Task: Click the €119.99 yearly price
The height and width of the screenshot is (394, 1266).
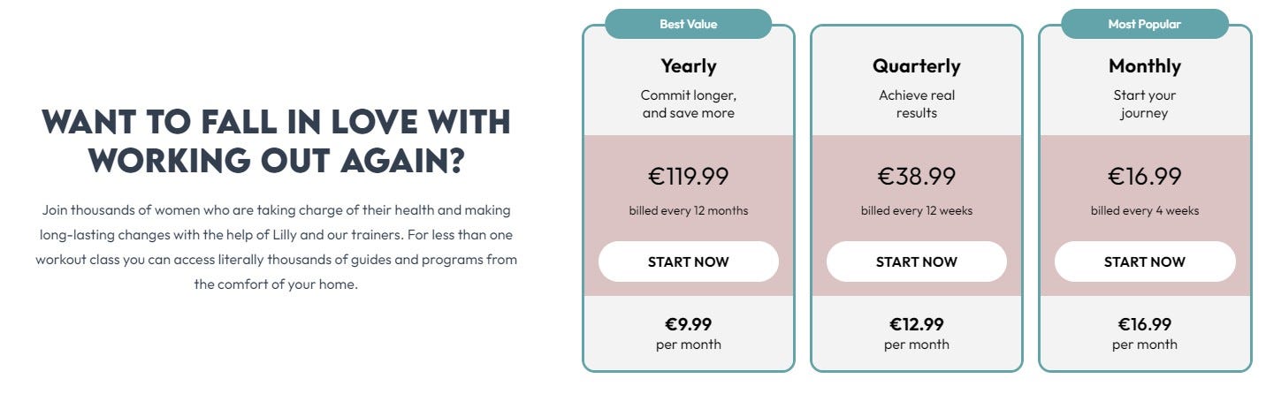Action: tap(688, 176)
